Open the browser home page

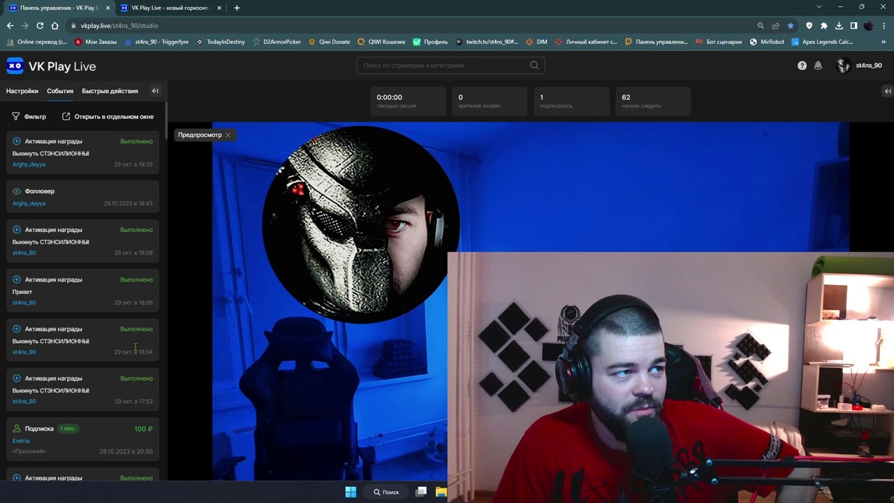click(x=54, y=26)
